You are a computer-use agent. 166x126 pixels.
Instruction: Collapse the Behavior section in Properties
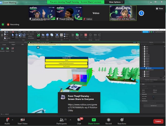[141, 94]
